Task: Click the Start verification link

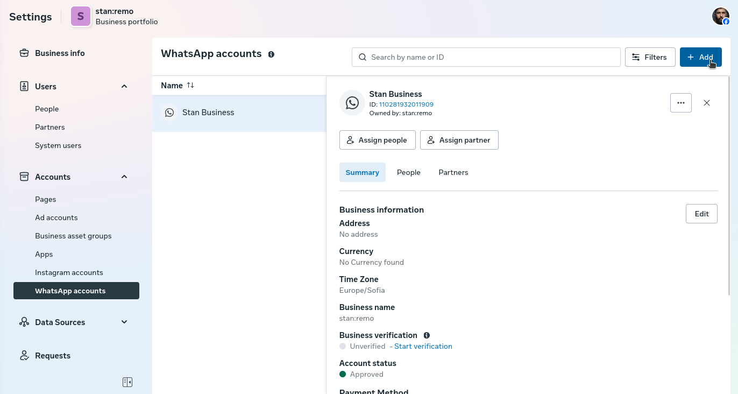Action: tap(423, 346)
